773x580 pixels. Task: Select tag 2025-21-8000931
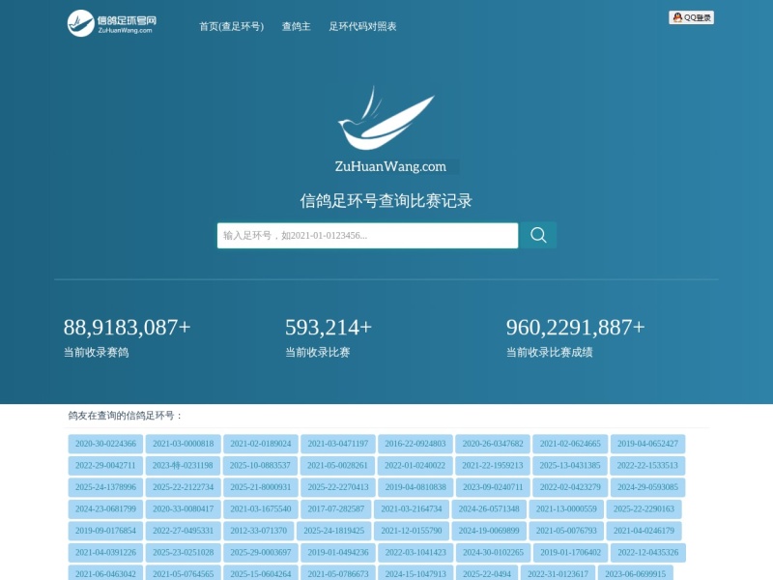260,487
